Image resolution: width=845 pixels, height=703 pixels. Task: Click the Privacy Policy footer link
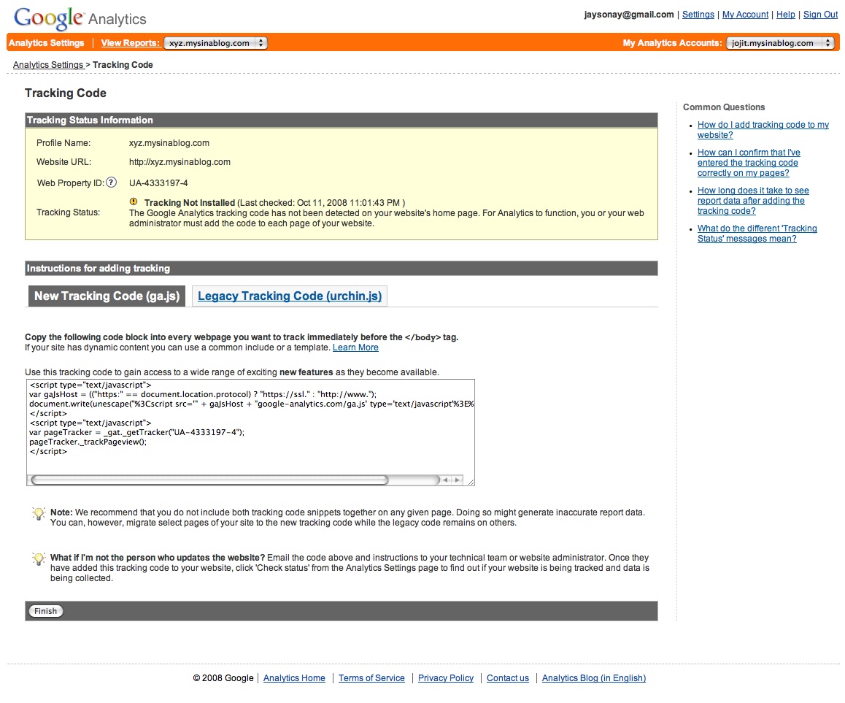point(446,678)
